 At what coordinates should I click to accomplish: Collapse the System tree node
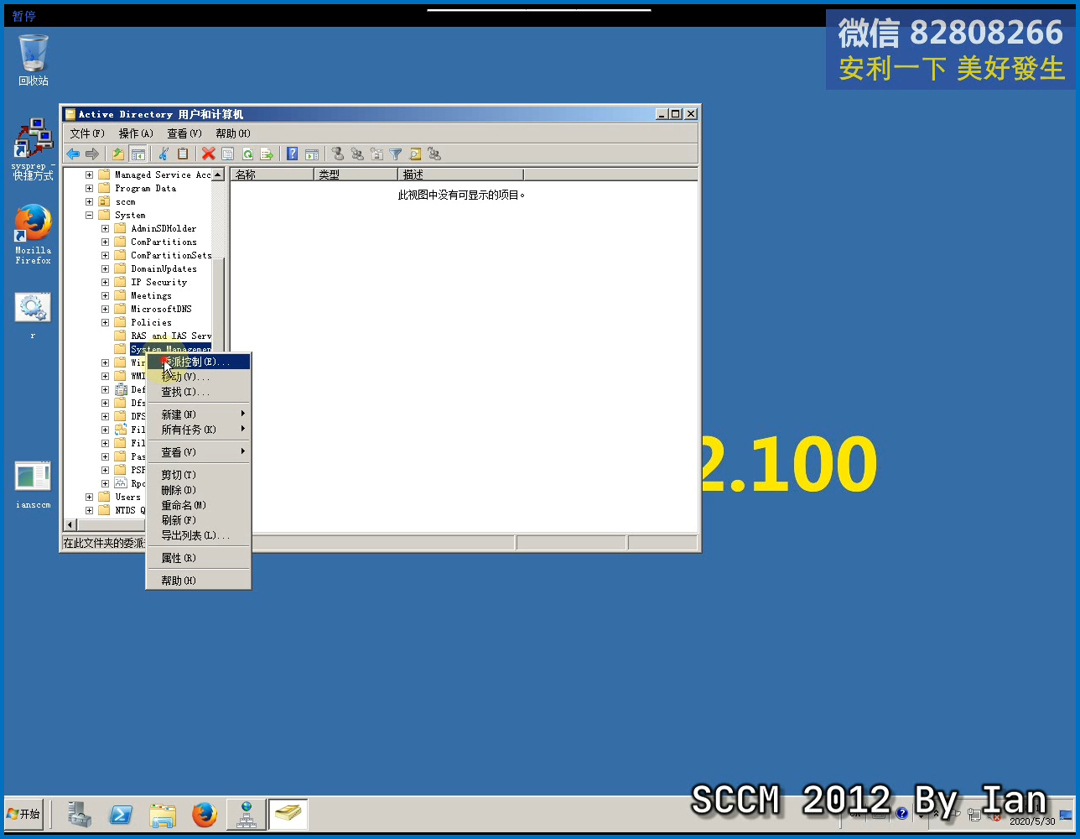coord(89,216)
